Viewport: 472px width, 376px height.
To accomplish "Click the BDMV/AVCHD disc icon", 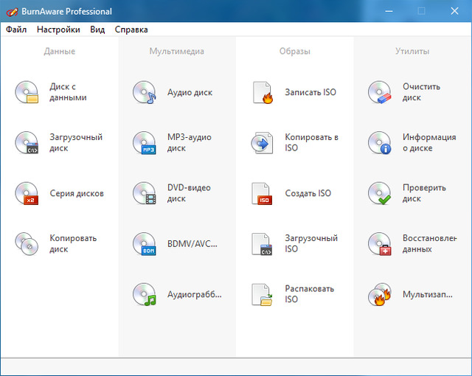I will (x=145, y=244).
